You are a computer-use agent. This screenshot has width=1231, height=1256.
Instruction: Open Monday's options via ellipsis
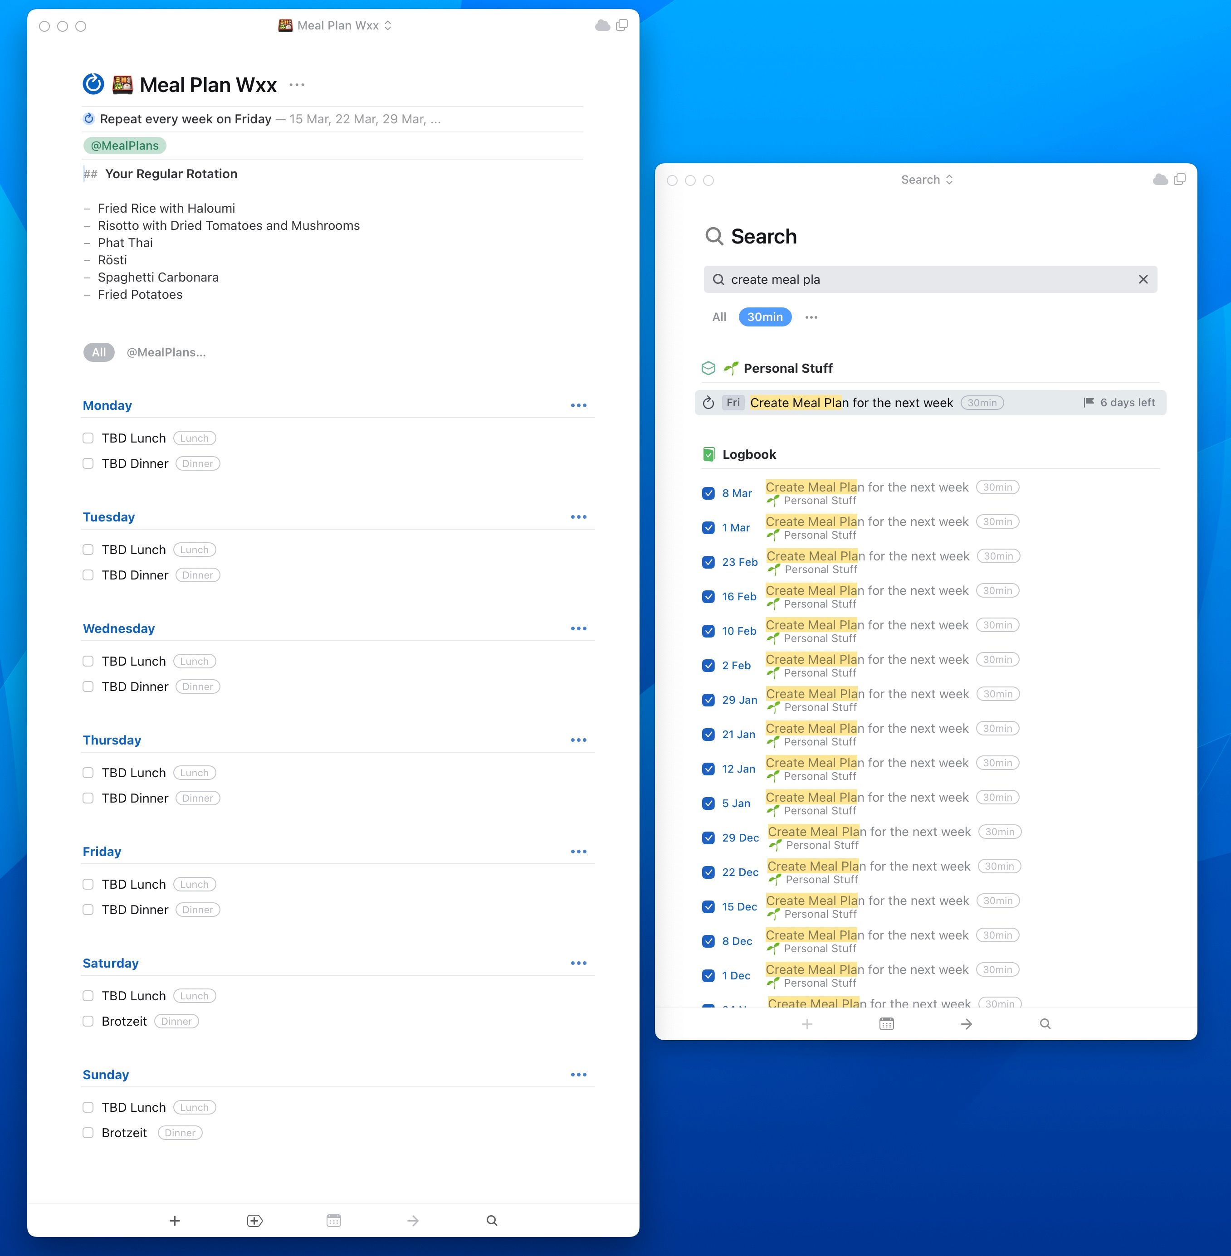coord(579,405)
